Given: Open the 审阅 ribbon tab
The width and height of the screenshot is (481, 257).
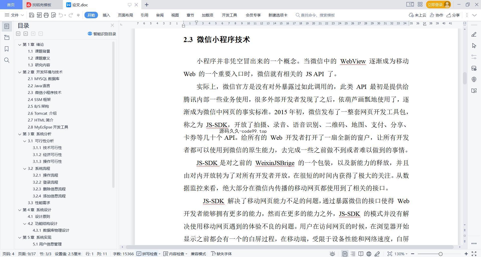Looking at the screenshot, I should [160, 15].
